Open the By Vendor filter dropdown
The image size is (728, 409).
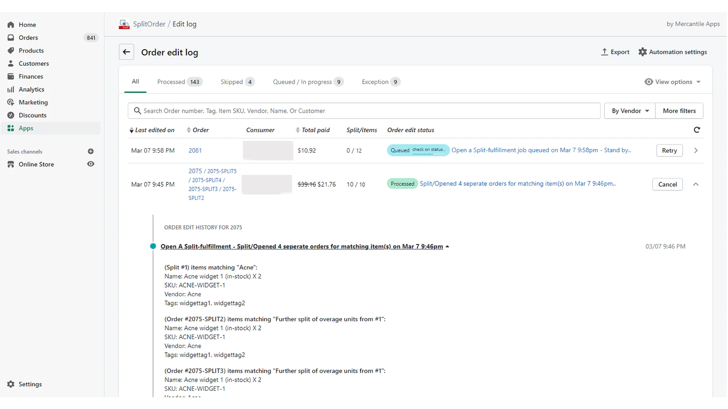(629, 110)
